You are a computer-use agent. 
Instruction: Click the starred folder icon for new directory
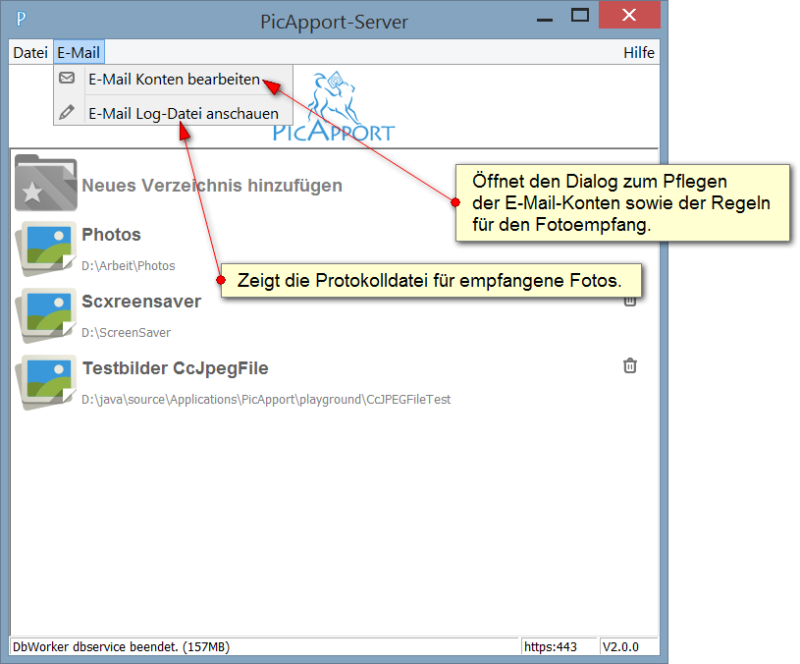[x=45, y=183]
